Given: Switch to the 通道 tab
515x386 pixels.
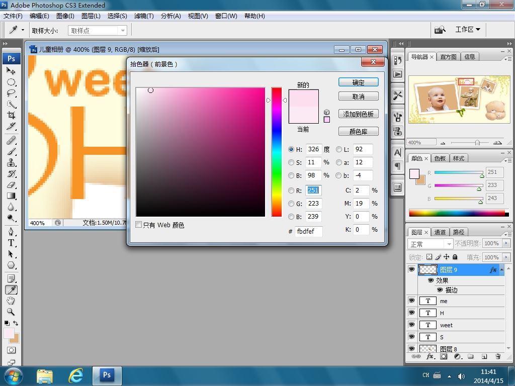Looking at the screenshot, I should point(440,232).
